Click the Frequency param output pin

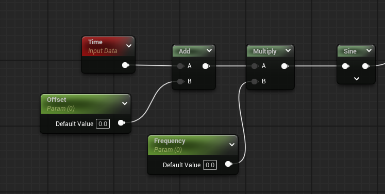pos(229,164)
